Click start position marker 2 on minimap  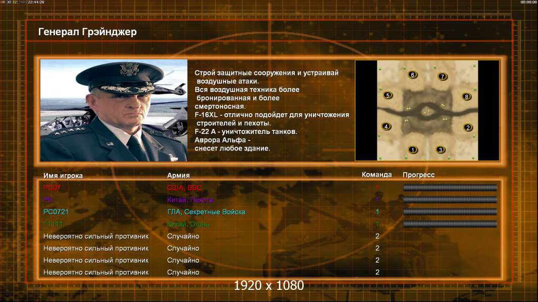coord(468,127)
